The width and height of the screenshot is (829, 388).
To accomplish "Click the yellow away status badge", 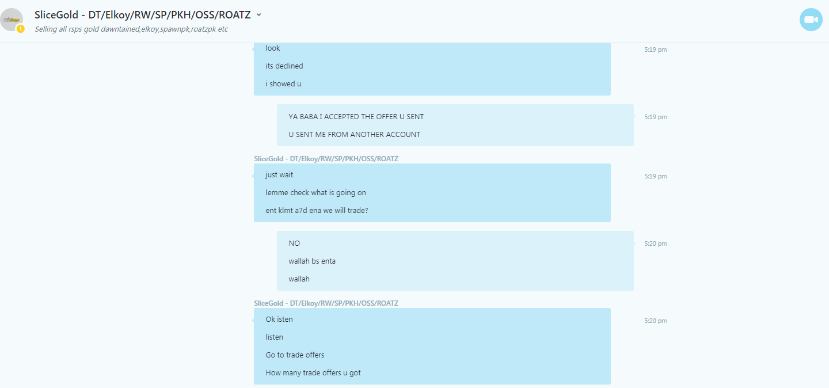I will [x=21, y=29].
